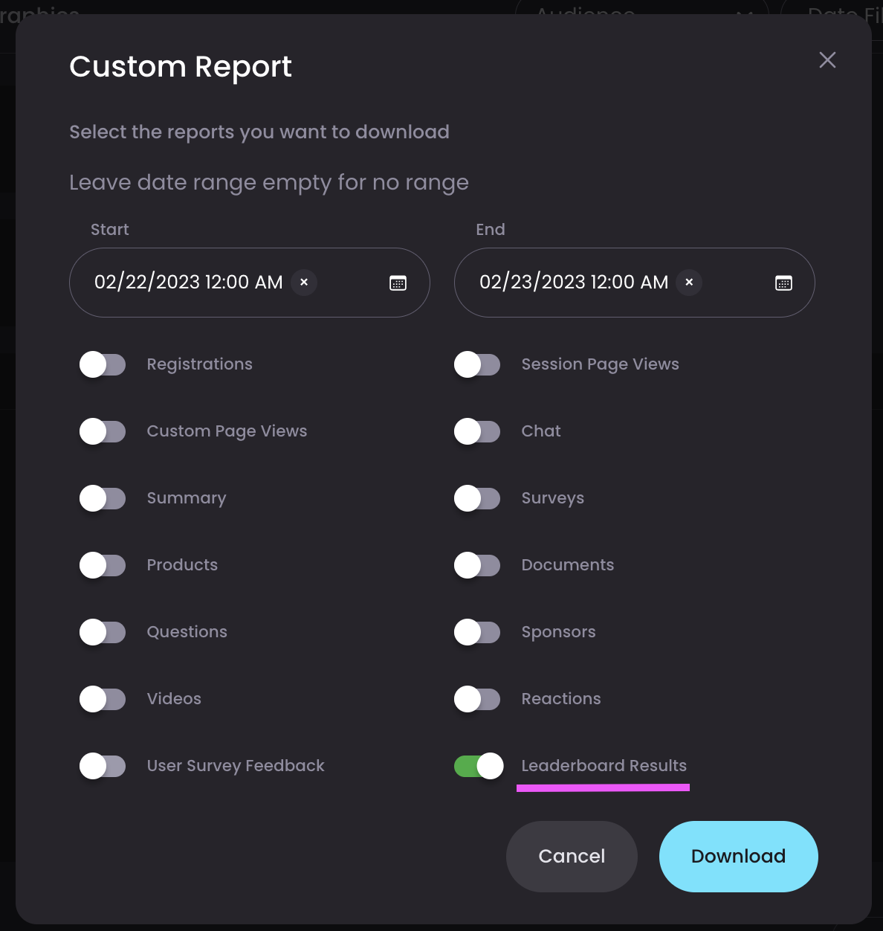Cancel the custom report dialog
This screenshot has height=931, width=883.
tap(572, 857)
